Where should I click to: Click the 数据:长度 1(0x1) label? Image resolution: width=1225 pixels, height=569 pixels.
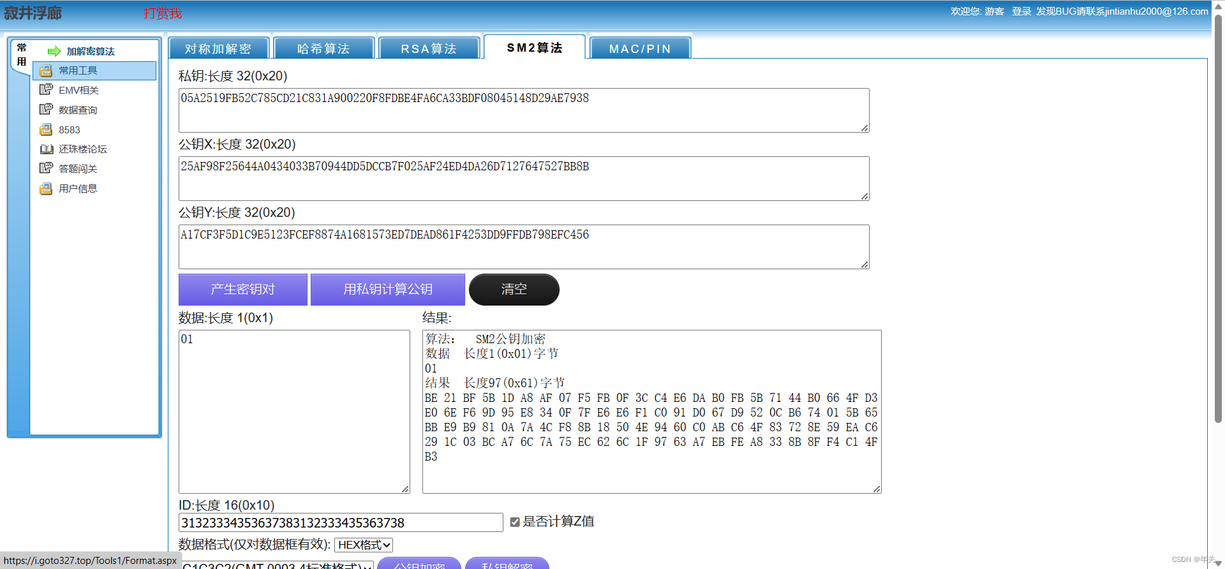[x=226, y=318]
